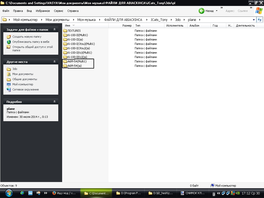Expand quick launch overflow chevron in taskbar

click(x=46, y=193)
